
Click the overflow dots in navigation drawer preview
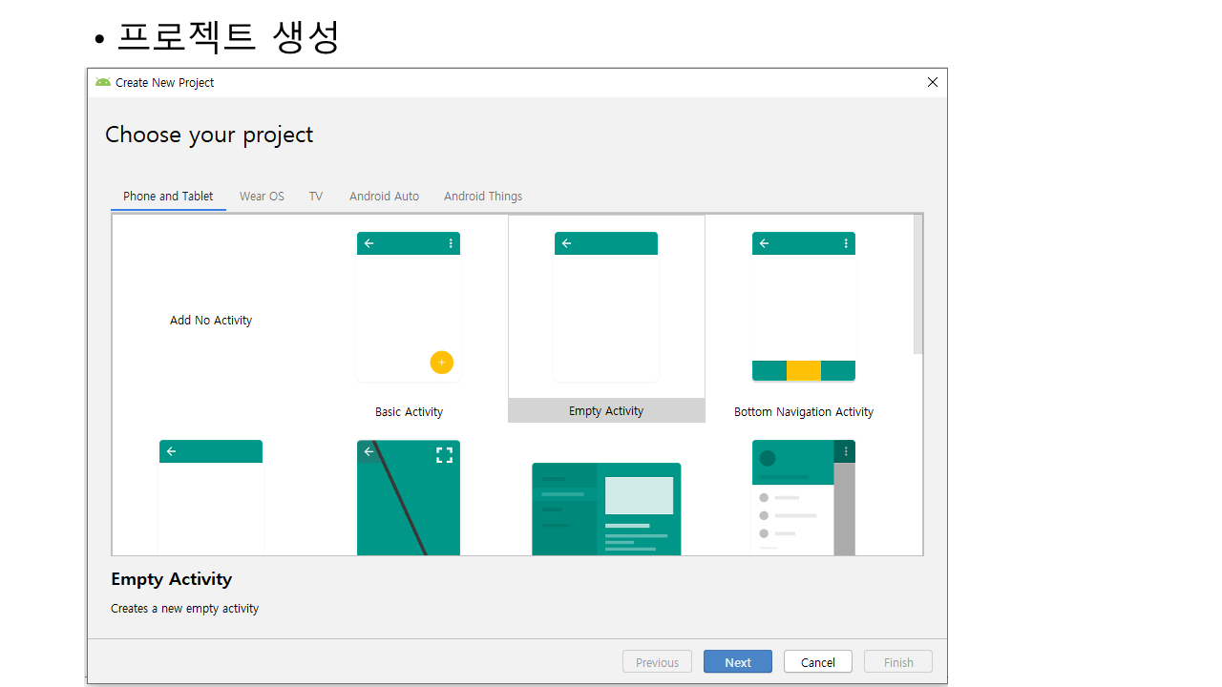click(846, 451)
